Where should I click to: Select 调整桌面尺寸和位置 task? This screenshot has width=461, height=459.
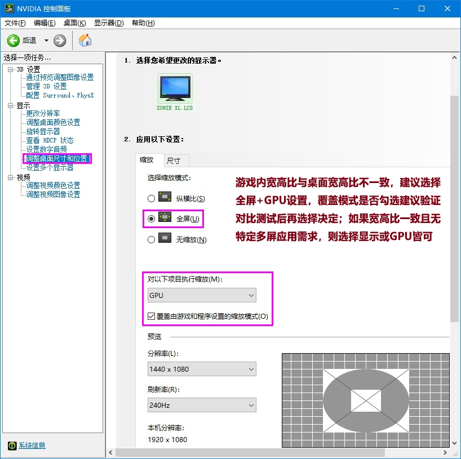(57, 158)
